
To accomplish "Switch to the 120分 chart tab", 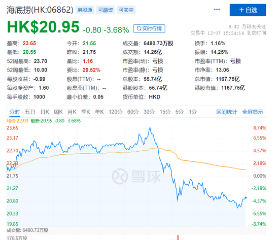I will [116, 112].
